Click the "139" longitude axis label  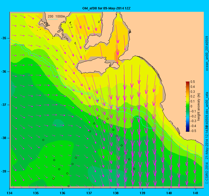point(142,193)
